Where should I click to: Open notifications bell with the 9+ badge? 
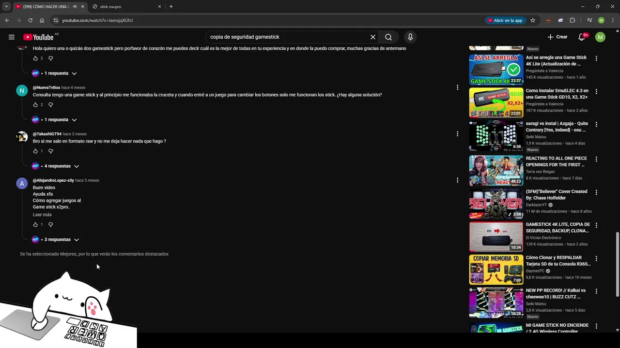582,37
